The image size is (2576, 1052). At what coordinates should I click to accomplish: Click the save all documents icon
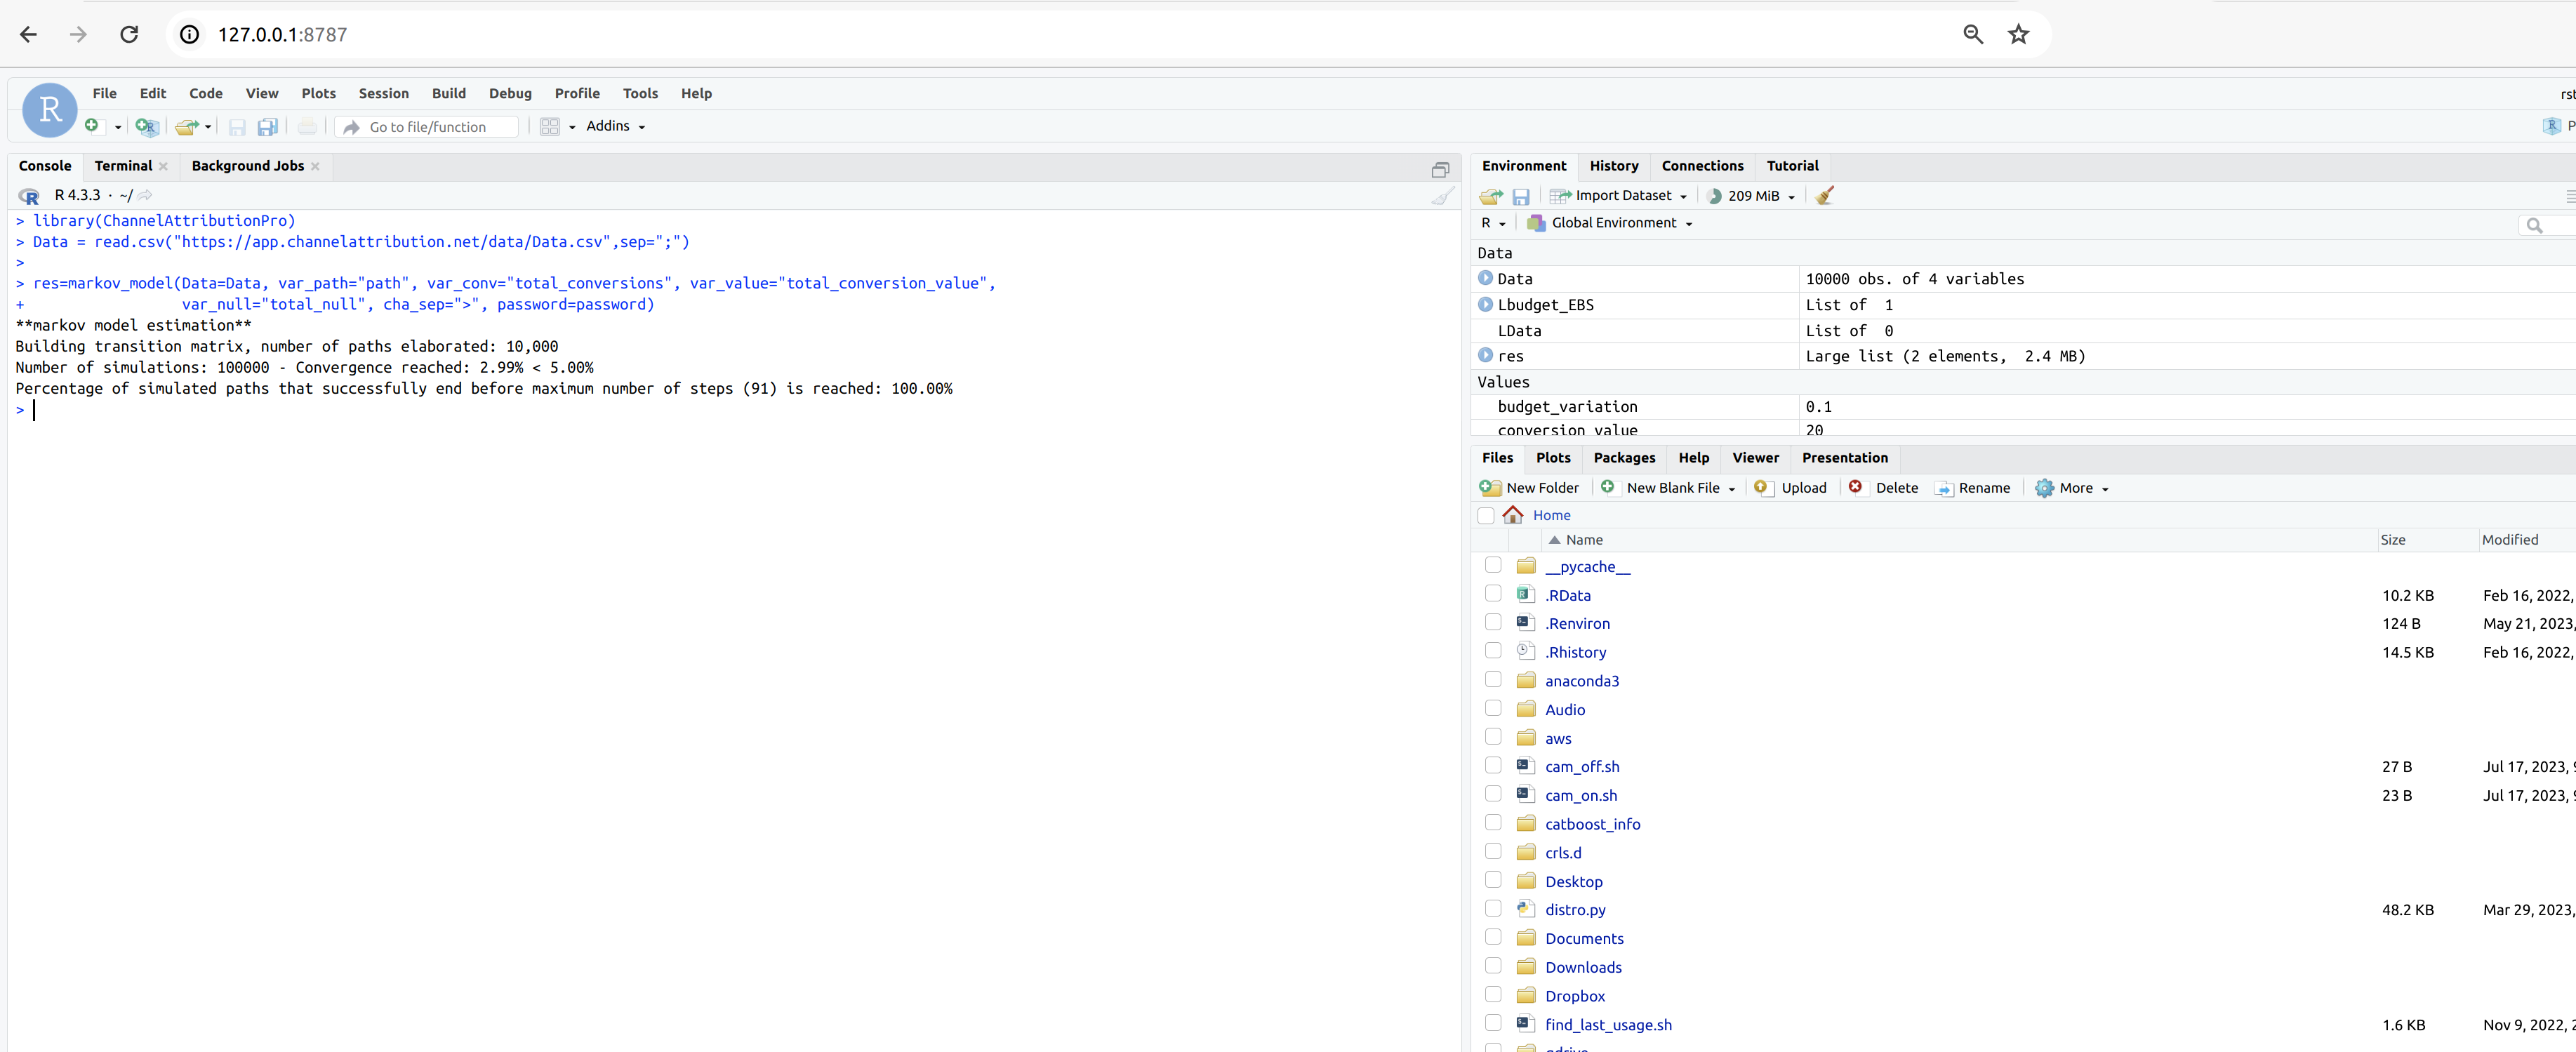[267, 127]
